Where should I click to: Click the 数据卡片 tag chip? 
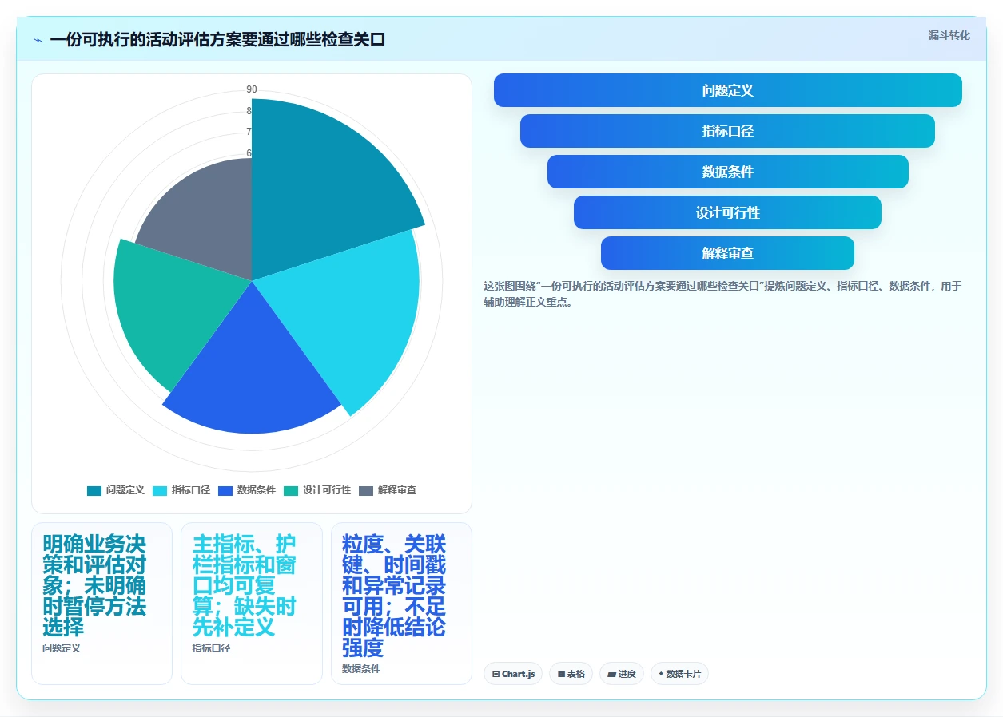pos(679,674)
